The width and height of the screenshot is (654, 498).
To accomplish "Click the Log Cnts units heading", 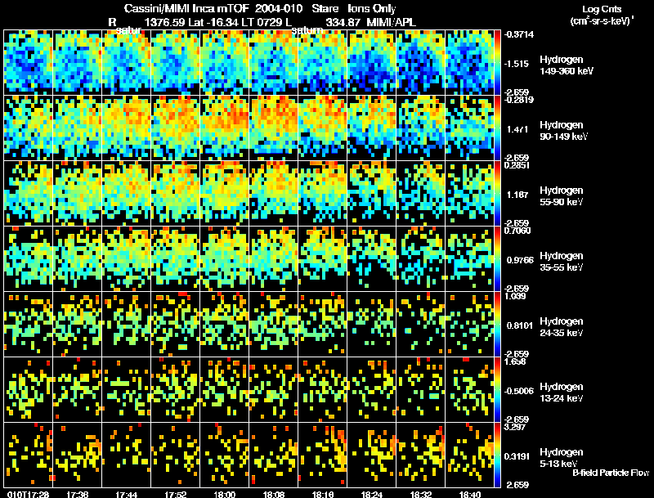I will click(602, 15).
